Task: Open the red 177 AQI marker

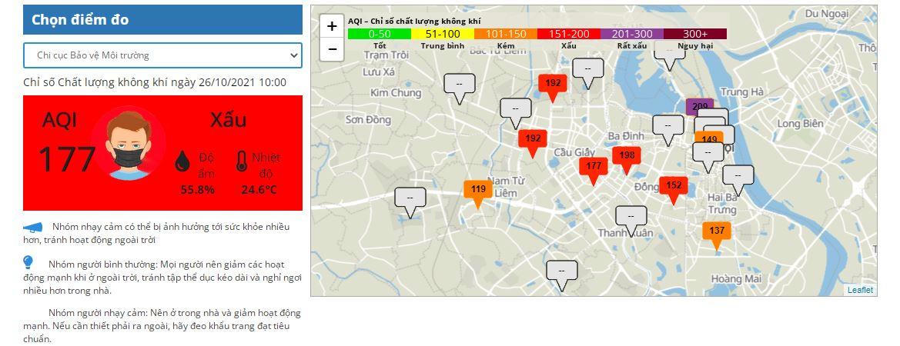Action: (593, 167)
